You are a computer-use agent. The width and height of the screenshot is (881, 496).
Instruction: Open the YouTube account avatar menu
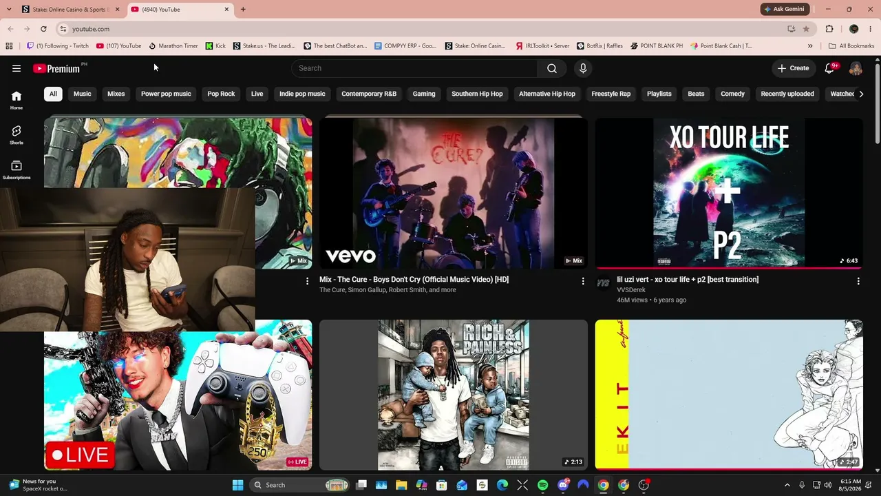click(x=856, y=68)
